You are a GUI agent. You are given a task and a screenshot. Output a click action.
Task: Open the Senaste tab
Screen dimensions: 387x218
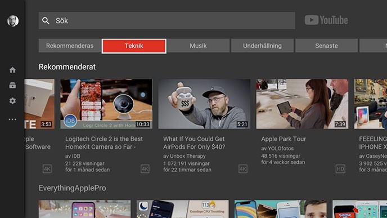(326, 46)
